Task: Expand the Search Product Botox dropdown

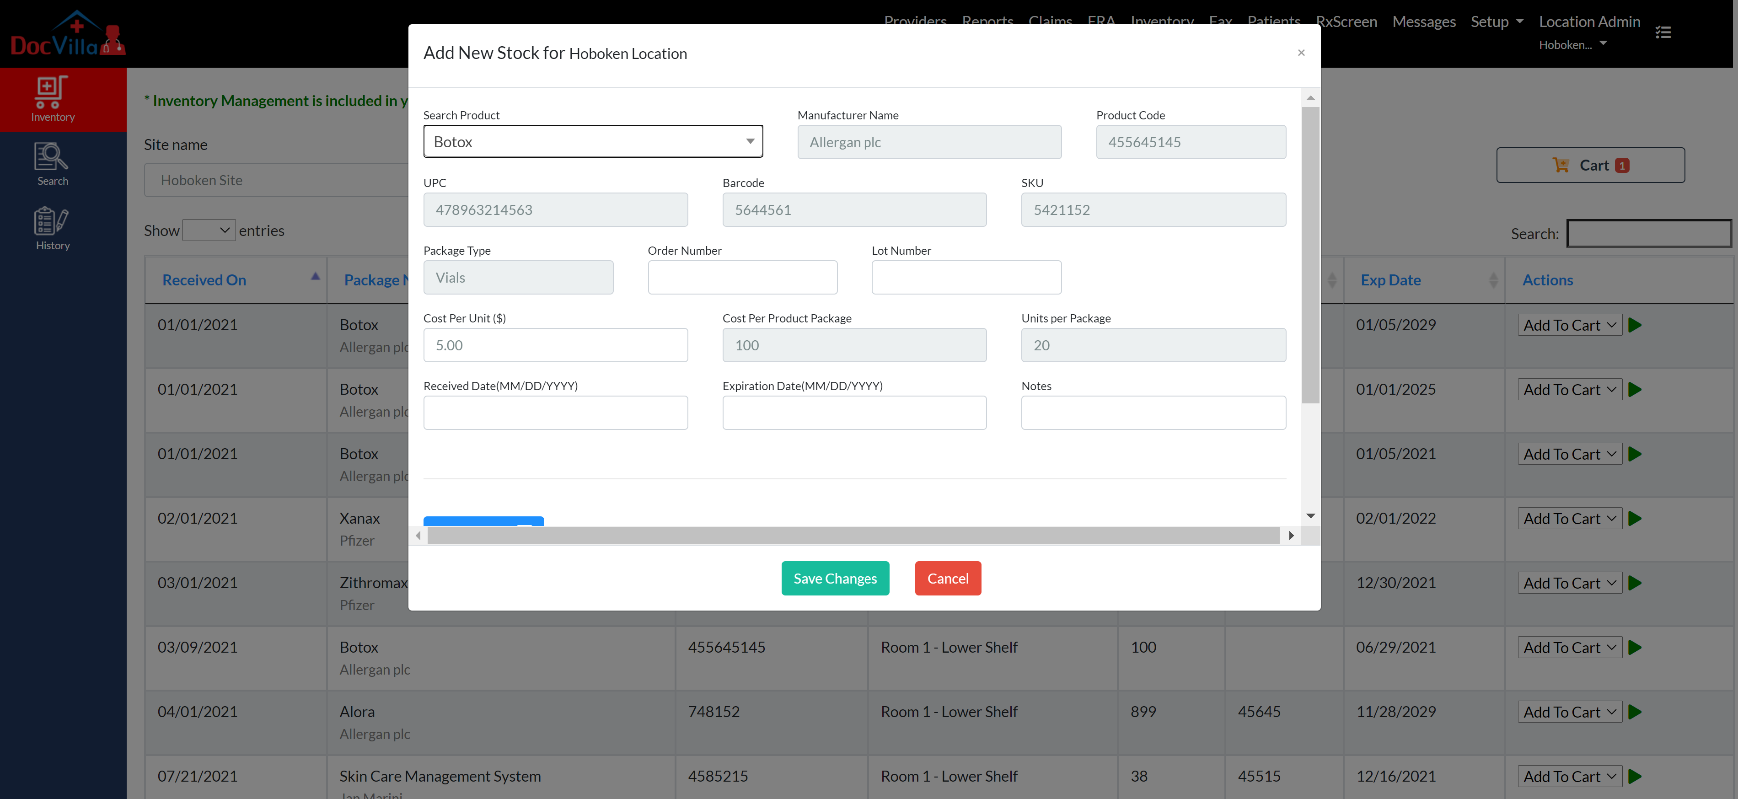Action: [x=592, y=142]
